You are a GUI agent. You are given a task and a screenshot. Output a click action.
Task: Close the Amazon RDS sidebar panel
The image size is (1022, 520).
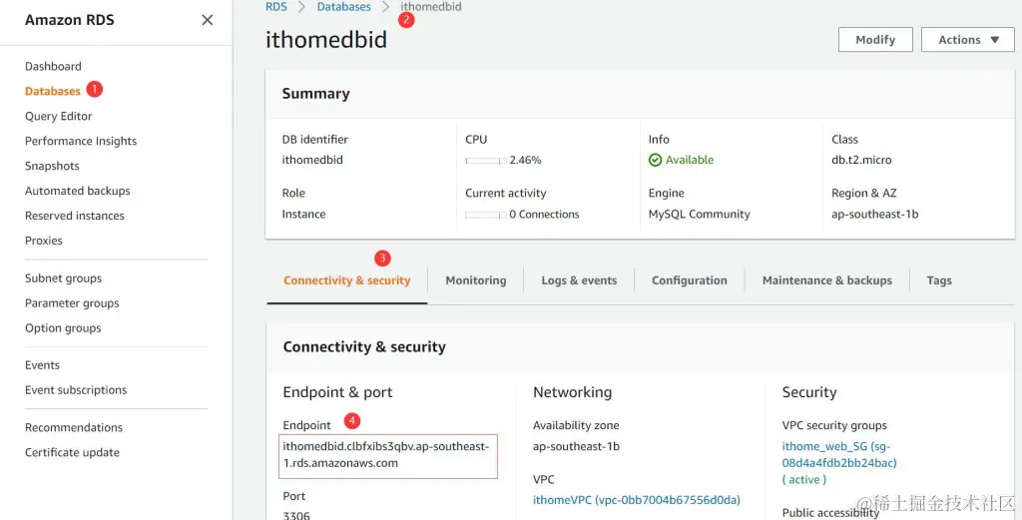click(x=207, y=20)
